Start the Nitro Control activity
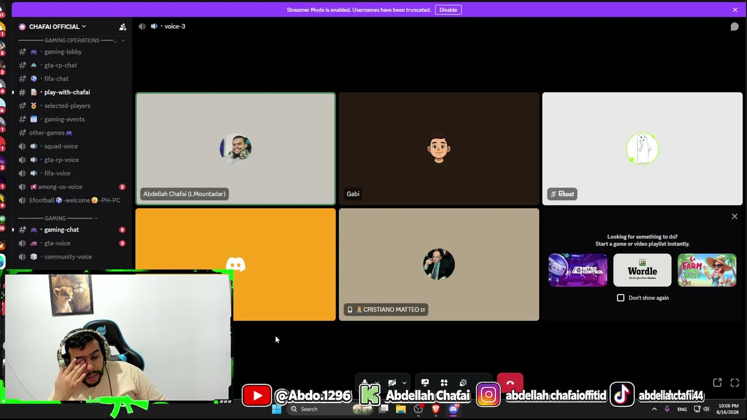 click(578, 270)
